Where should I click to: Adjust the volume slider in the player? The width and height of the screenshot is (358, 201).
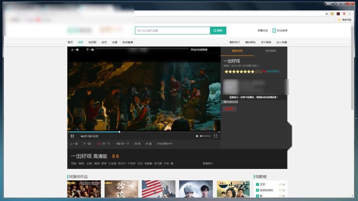pos(205,136)
